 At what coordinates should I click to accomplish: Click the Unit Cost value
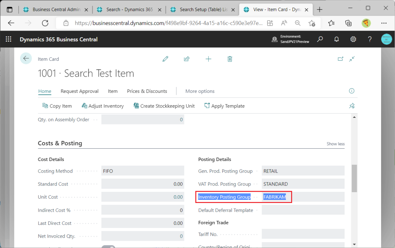[x=178, y=197]
